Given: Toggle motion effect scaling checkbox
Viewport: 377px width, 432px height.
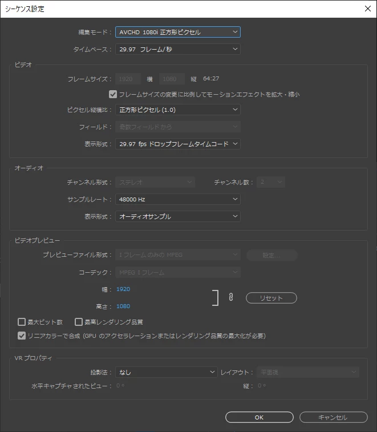Looking at the screenshot, I should (112, 95).
